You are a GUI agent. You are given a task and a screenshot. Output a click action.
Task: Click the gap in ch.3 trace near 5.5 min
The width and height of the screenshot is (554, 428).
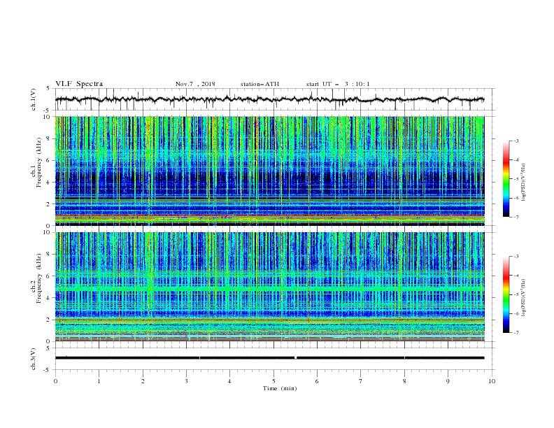pos(296,358)
